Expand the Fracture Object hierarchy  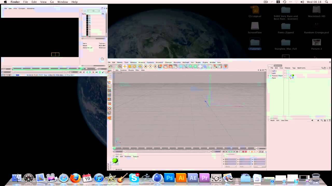268,76
